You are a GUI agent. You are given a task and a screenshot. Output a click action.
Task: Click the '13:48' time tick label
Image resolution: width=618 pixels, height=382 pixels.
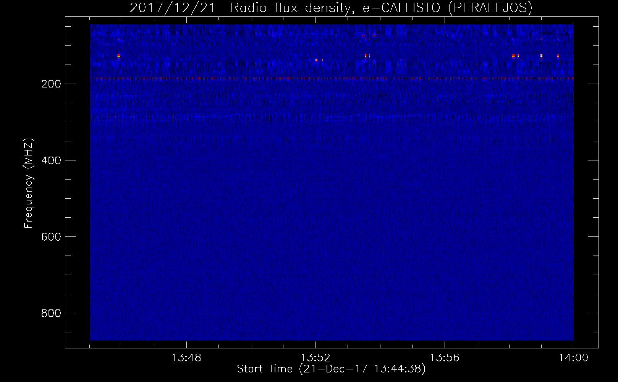[186, 358]
